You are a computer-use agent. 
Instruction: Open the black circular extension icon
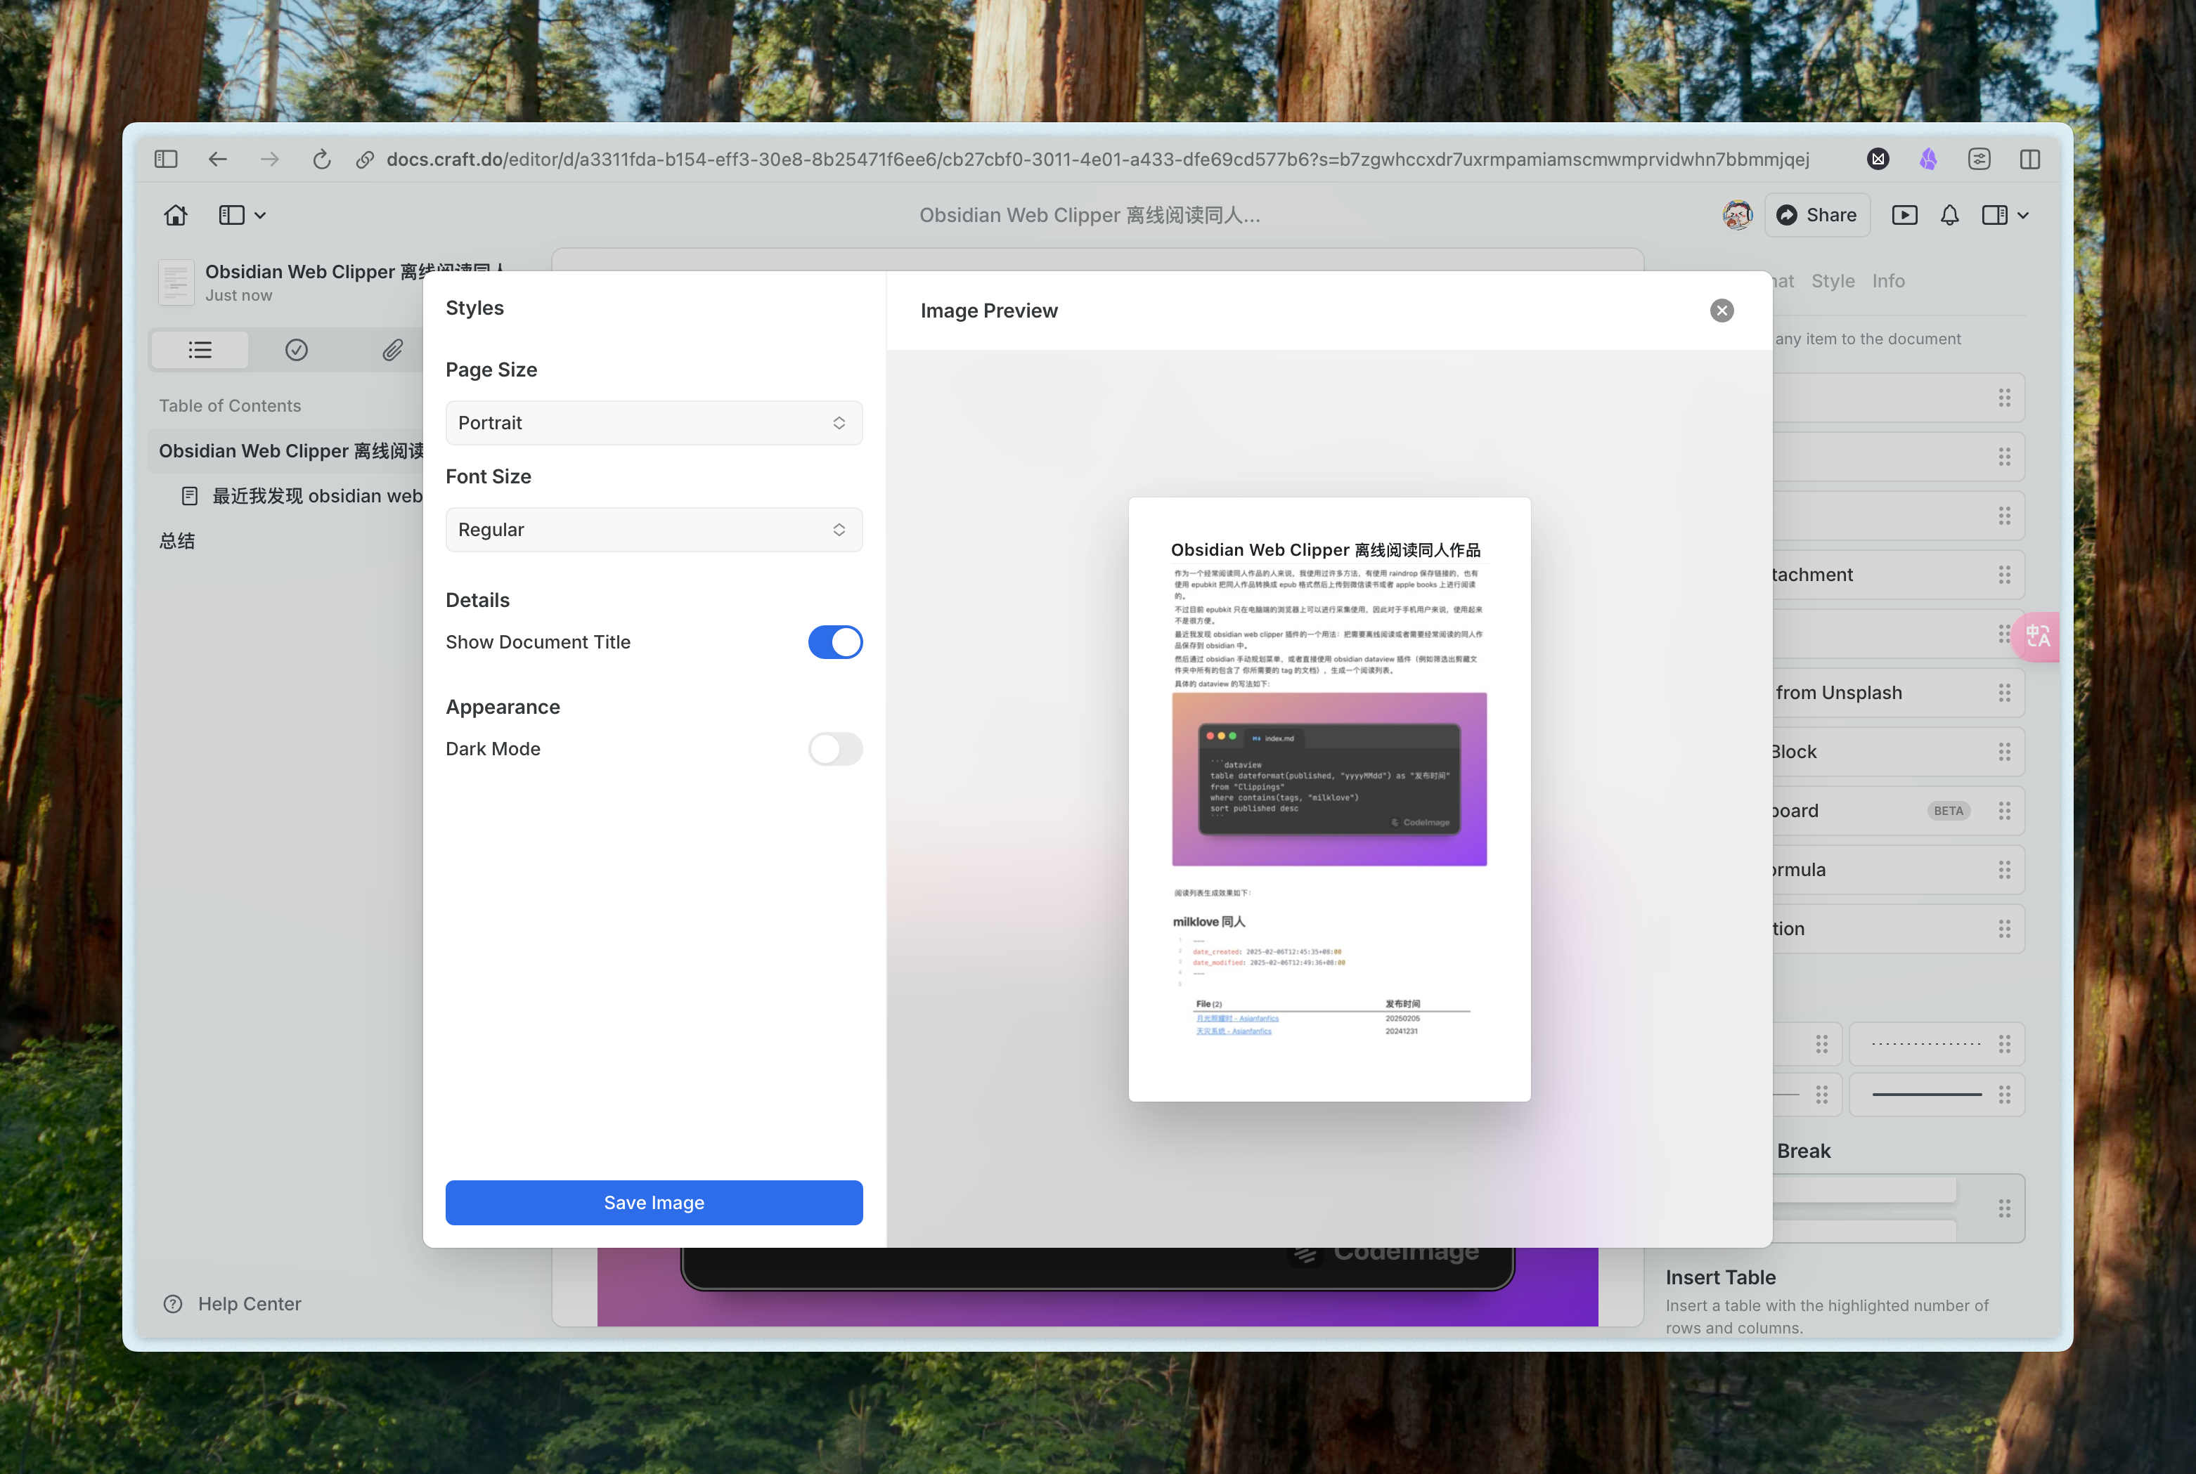1878,159
